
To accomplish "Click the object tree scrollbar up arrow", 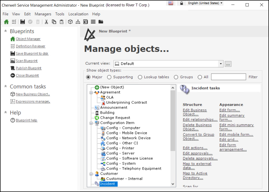I will tap(173, 88).
